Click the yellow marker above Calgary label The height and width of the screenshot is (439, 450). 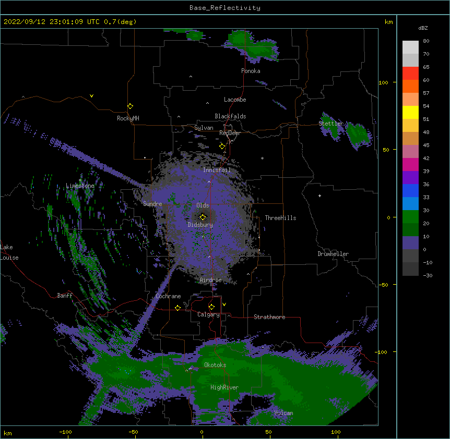211,307
